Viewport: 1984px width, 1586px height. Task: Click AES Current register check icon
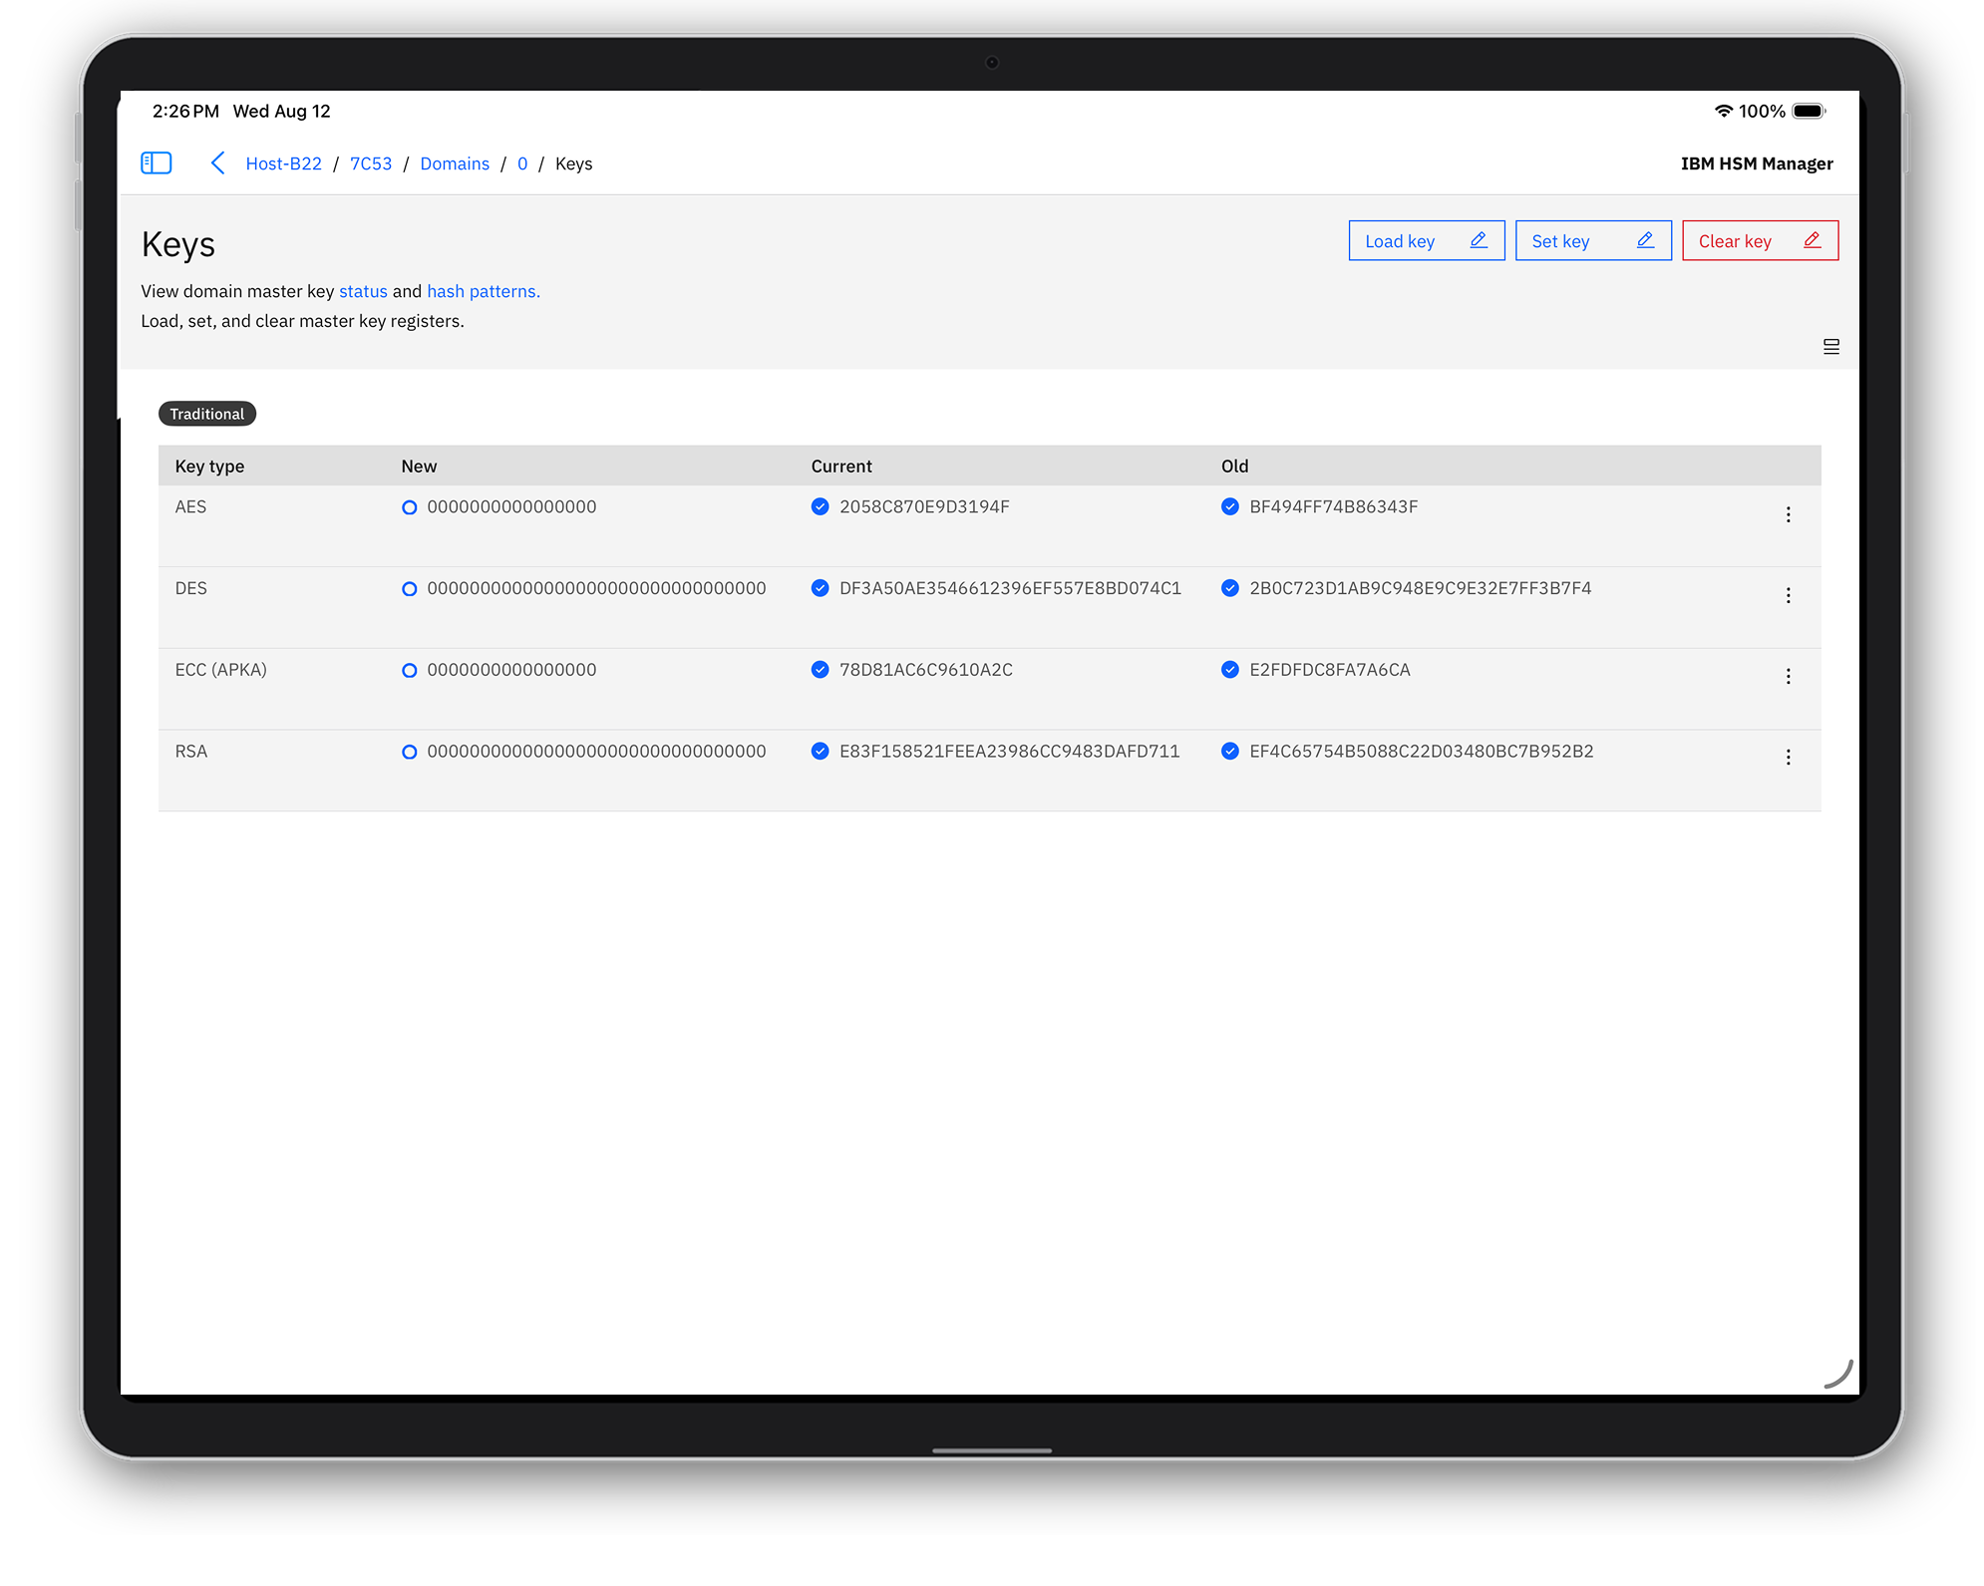pos(820,506)
